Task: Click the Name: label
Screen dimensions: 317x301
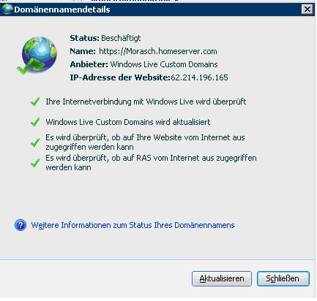Action: [x=83, y=51]
